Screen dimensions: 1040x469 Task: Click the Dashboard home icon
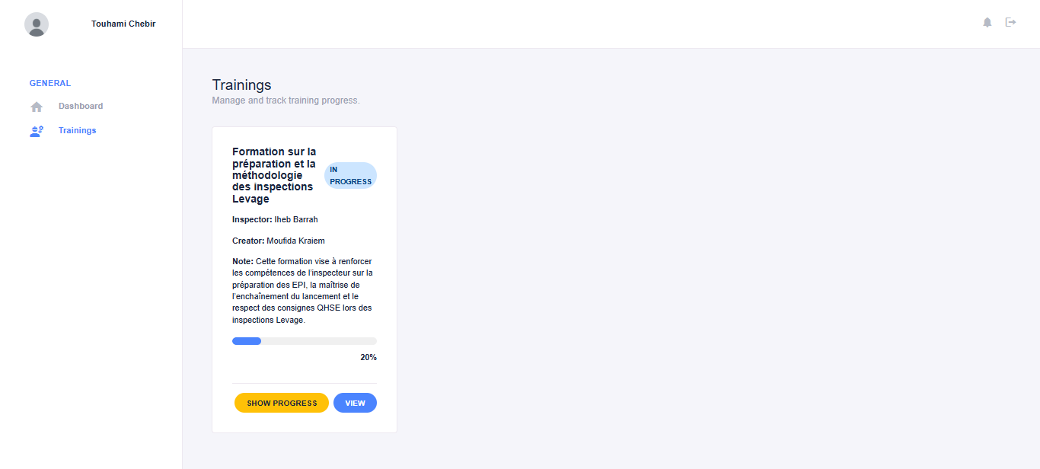37,107
